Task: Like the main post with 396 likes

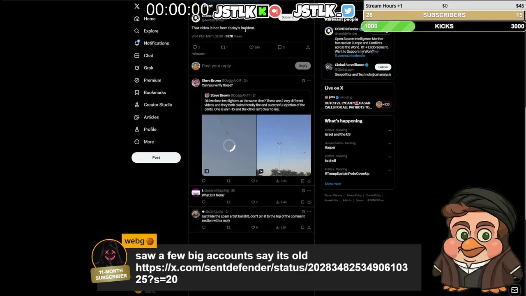Action: point(251,47)
